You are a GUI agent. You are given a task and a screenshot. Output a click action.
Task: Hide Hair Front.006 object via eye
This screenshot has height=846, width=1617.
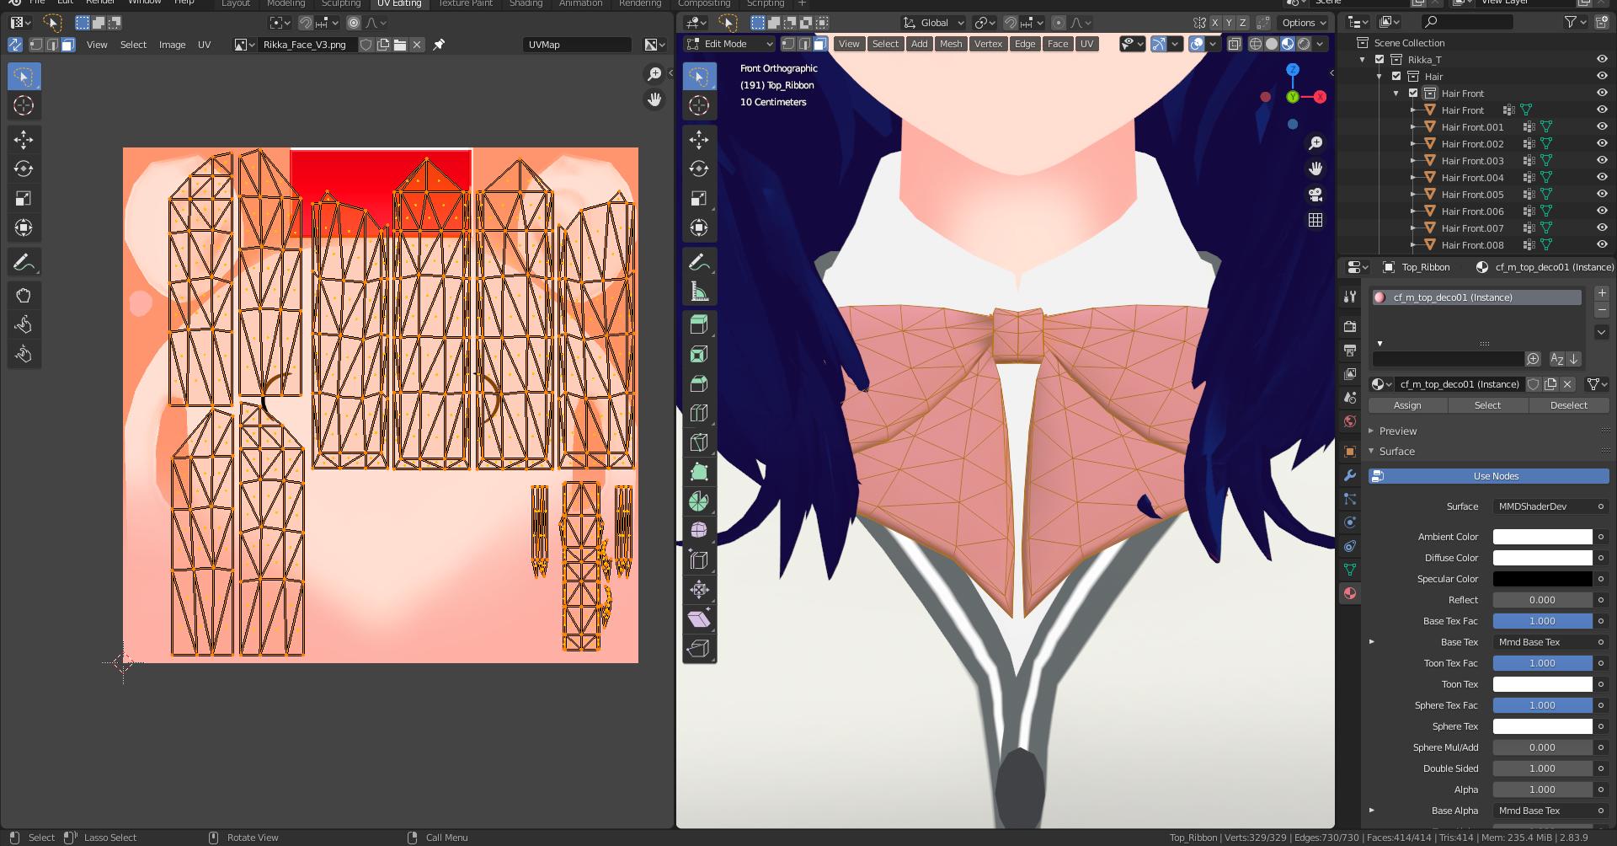[1602, 211]
